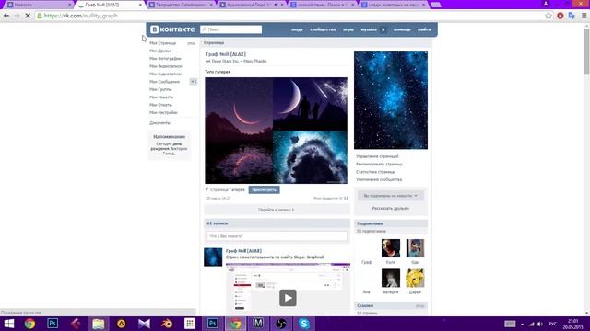Screen dimensions: 590x331
Task: Open 'Мои Друзья' in left sidebar
Action: (160, 51)
